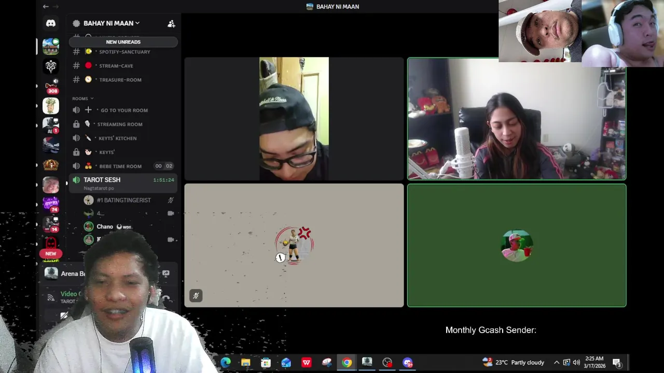664x373 pixels.
Task: Open the server with 308 badge
Action: click(50, 85)
